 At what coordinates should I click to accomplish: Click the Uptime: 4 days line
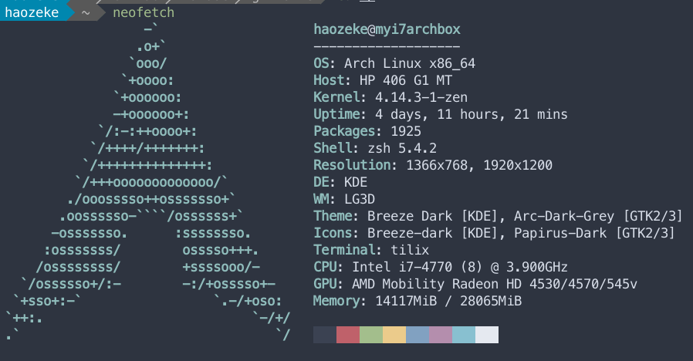[x=440, y=114]
